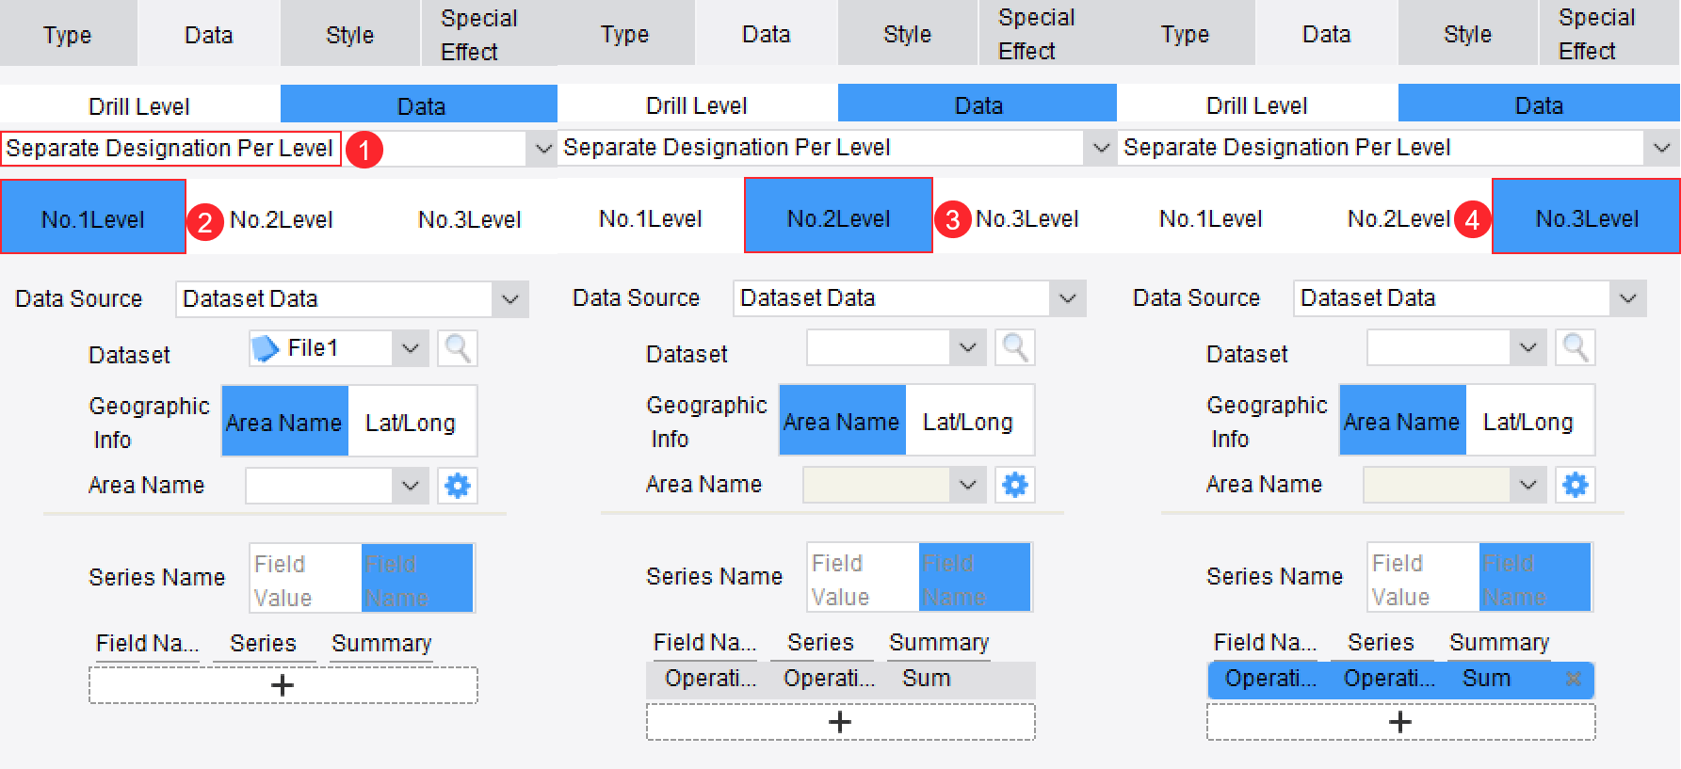
Task: Click the dataset search magnifier in right panel
Action: pos(1576,347)
